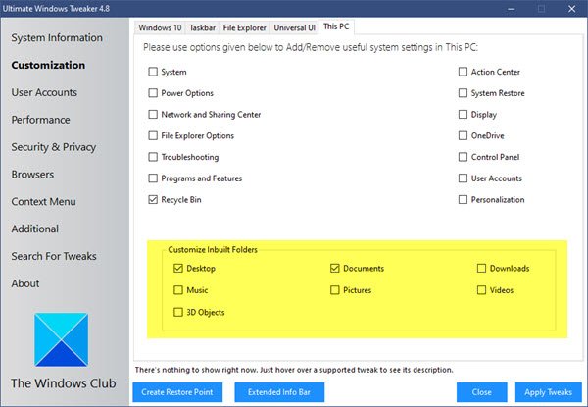
Task: Minimize the Ultimate Windows Tweaker window
Action: (512, 9)
